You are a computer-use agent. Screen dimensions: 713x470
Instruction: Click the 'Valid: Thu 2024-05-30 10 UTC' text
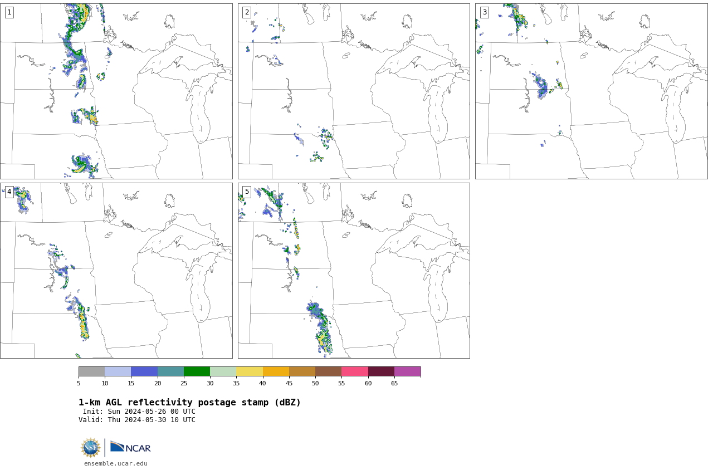tap(137, 420)
